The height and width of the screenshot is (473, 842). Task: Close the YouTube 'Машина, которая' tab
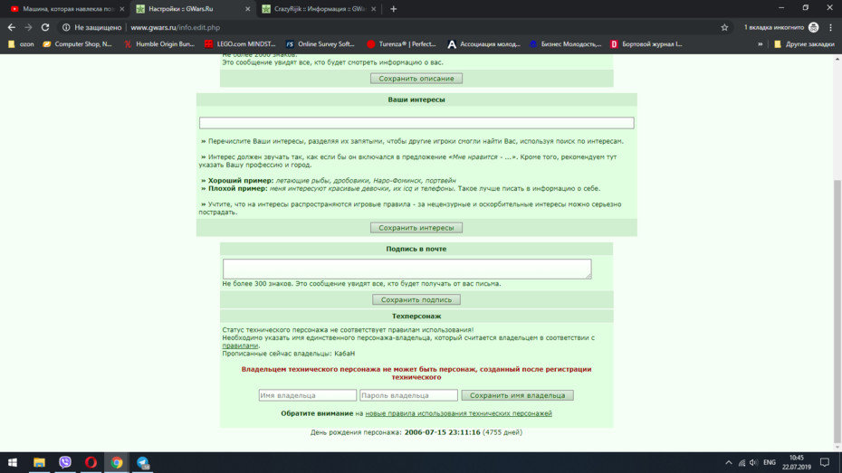122,9
